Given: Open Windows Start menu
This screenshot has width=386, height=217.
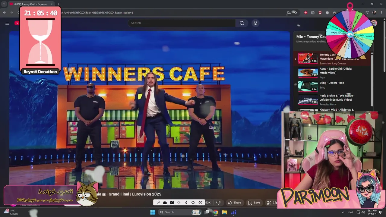Looking at the screenshot, I should pos(153,212).
